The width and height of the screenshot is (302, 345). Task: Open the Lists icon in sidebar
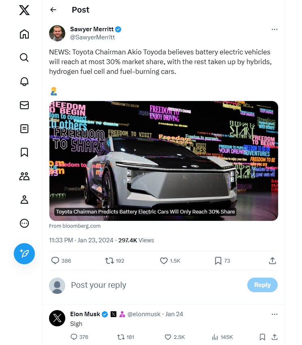(24, 129)
